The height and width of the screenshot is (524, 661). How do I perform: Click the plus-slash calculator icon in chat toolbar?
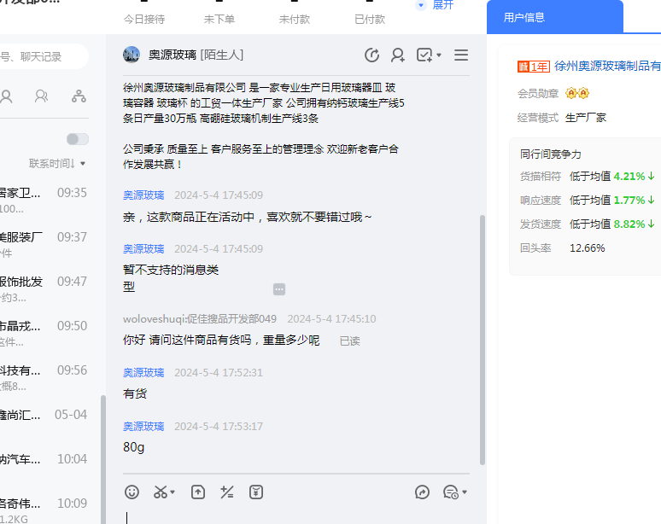226,492
